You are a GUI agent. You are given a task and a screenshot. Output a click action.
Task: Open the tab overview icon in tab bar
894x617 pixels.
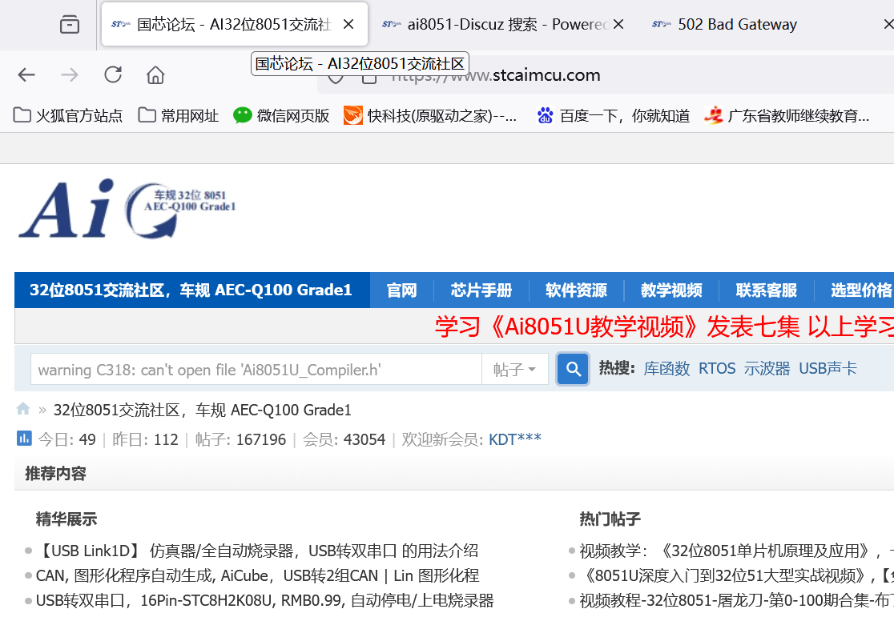click(70, 25)
